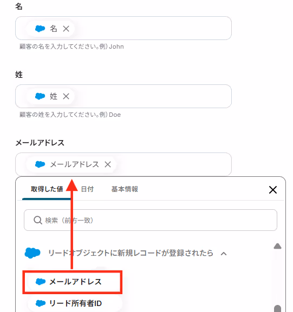Open the 日付 tab

(87, 189)
